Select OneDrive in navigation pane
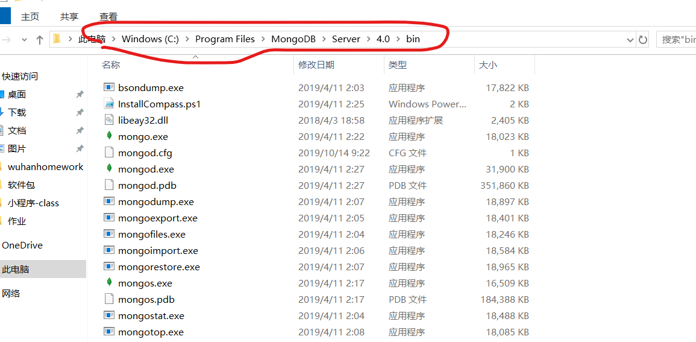Viewport: 696px width, 342px height. point(22,245)
